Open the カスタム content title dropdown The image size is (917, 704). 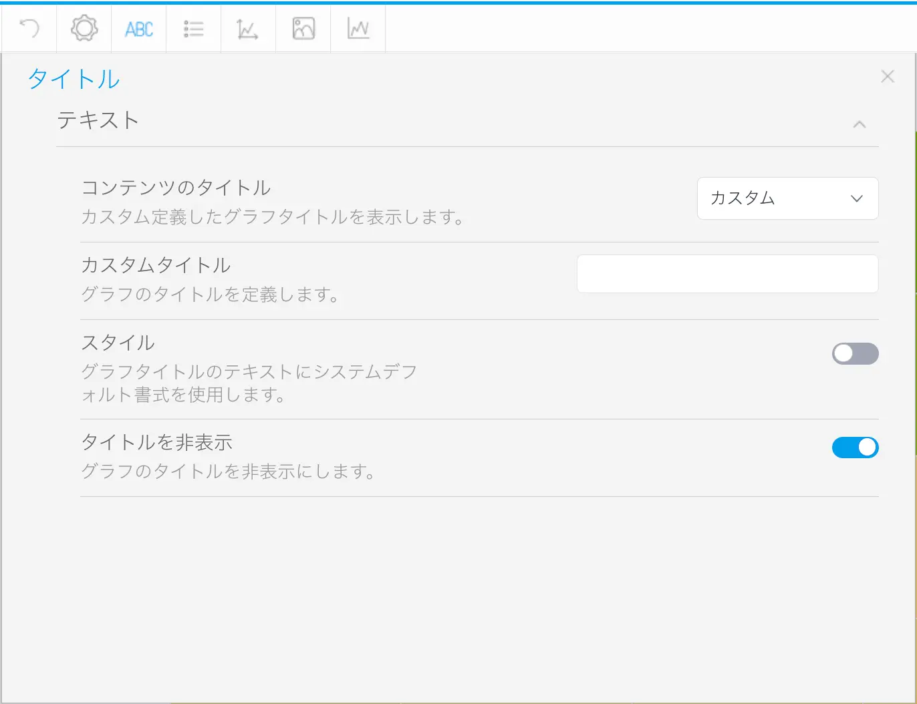point(787,198)
